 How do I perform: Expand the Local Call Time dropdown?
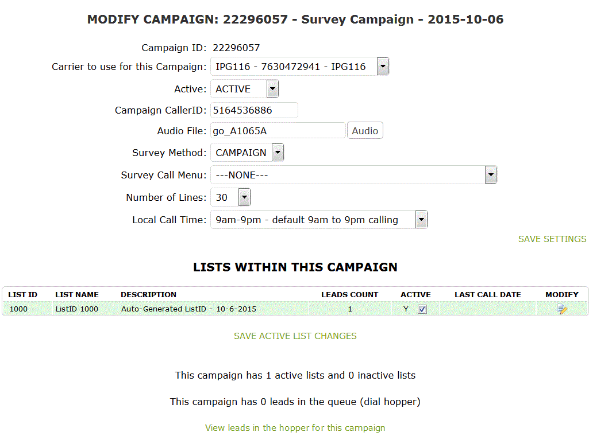click(x=318, y=220)
